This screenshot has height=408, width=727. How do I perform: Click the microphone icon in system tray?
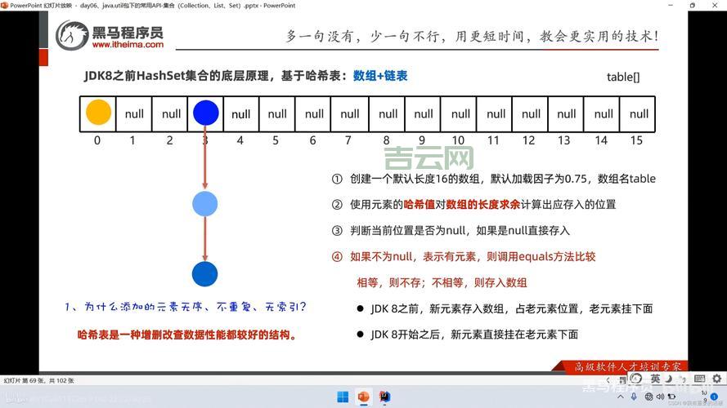point(634,397)
